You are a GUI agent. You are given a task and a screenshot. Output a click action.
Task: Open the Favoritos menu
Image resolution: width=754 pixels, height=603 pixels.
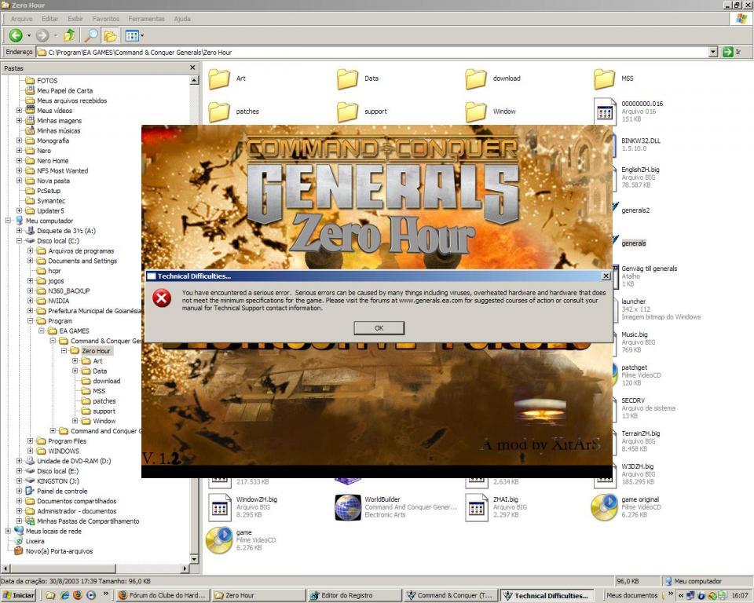pos(106,19)
